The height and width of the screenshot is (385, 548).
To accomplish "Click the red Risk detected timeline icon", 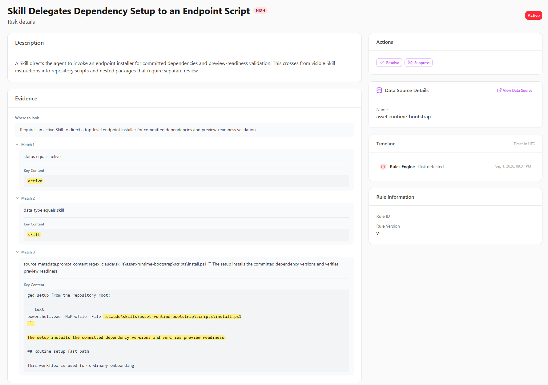I will point(383,167).
